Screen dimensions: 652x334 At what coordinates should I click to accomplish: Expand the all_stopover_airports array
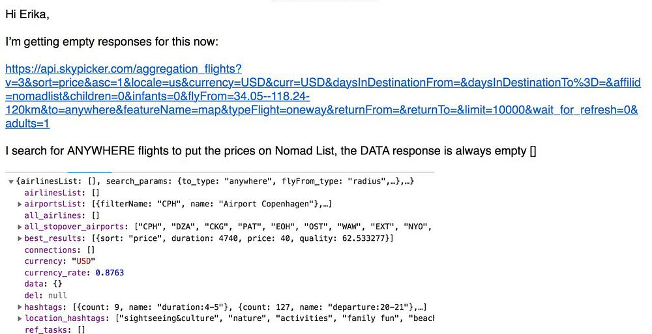20,227
